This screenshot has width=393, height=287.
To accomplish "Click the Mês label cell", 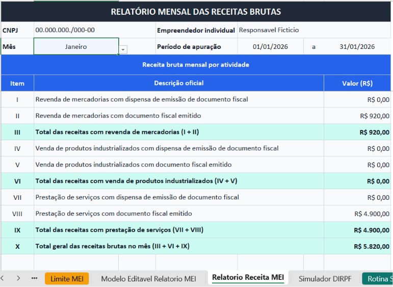I will point(17,46).
